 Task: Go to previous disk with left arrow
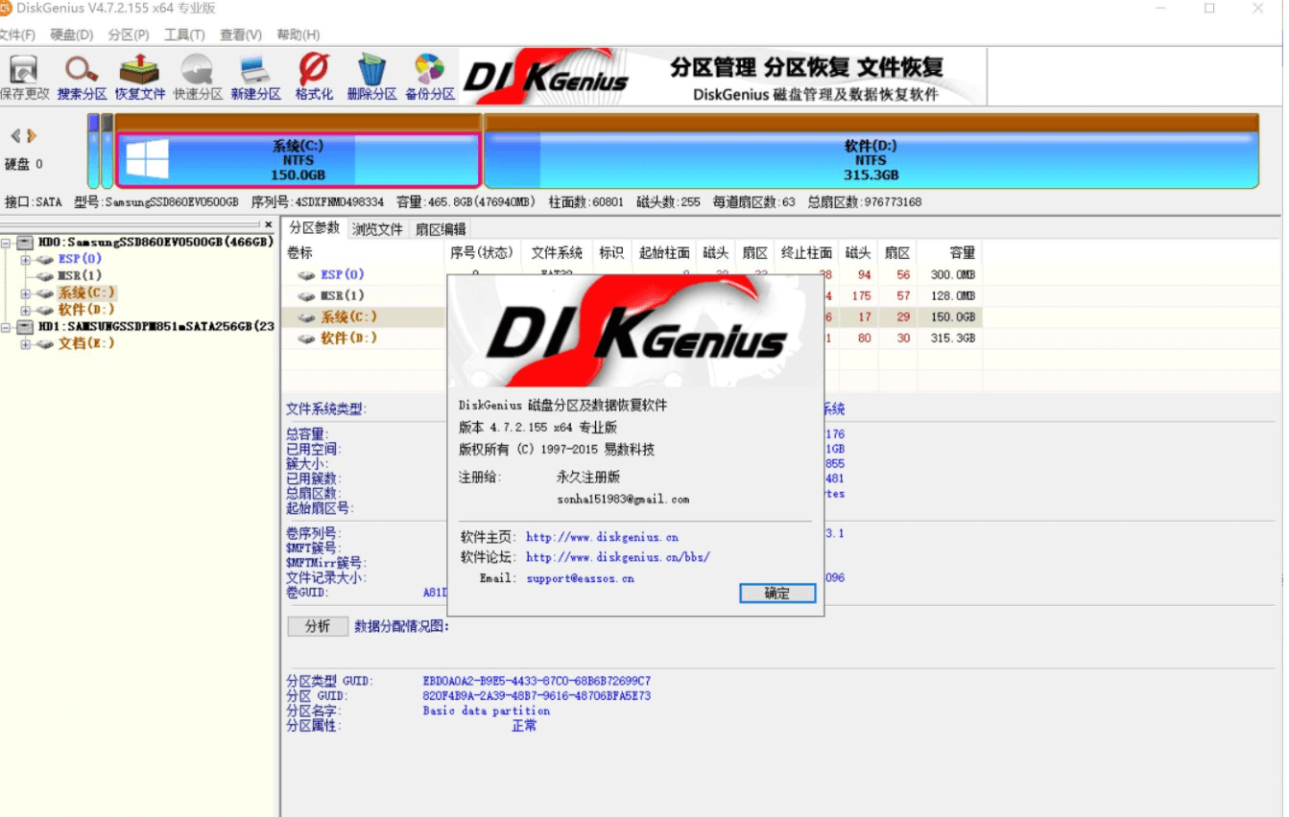pos(15,136)
